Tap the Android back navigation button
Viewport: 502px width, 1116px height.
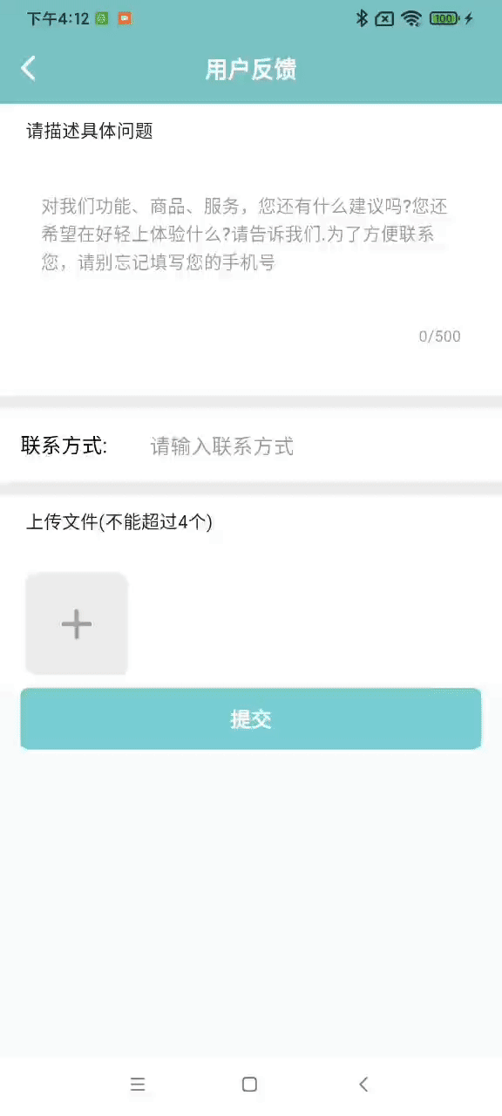pos(363,1084)
